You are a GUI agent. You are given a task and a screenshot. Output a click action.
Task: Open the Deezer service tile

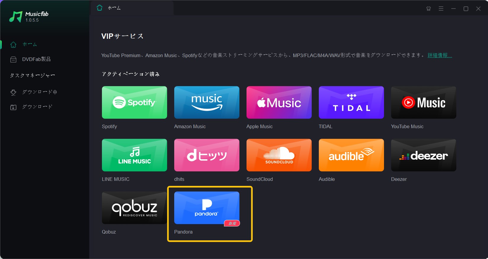424,155
